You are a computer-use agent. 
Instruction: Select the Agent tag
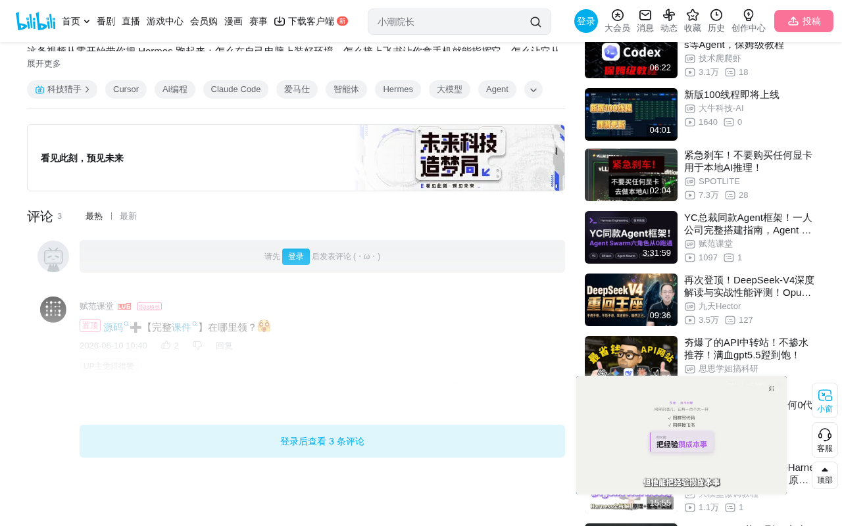(497, 89)
